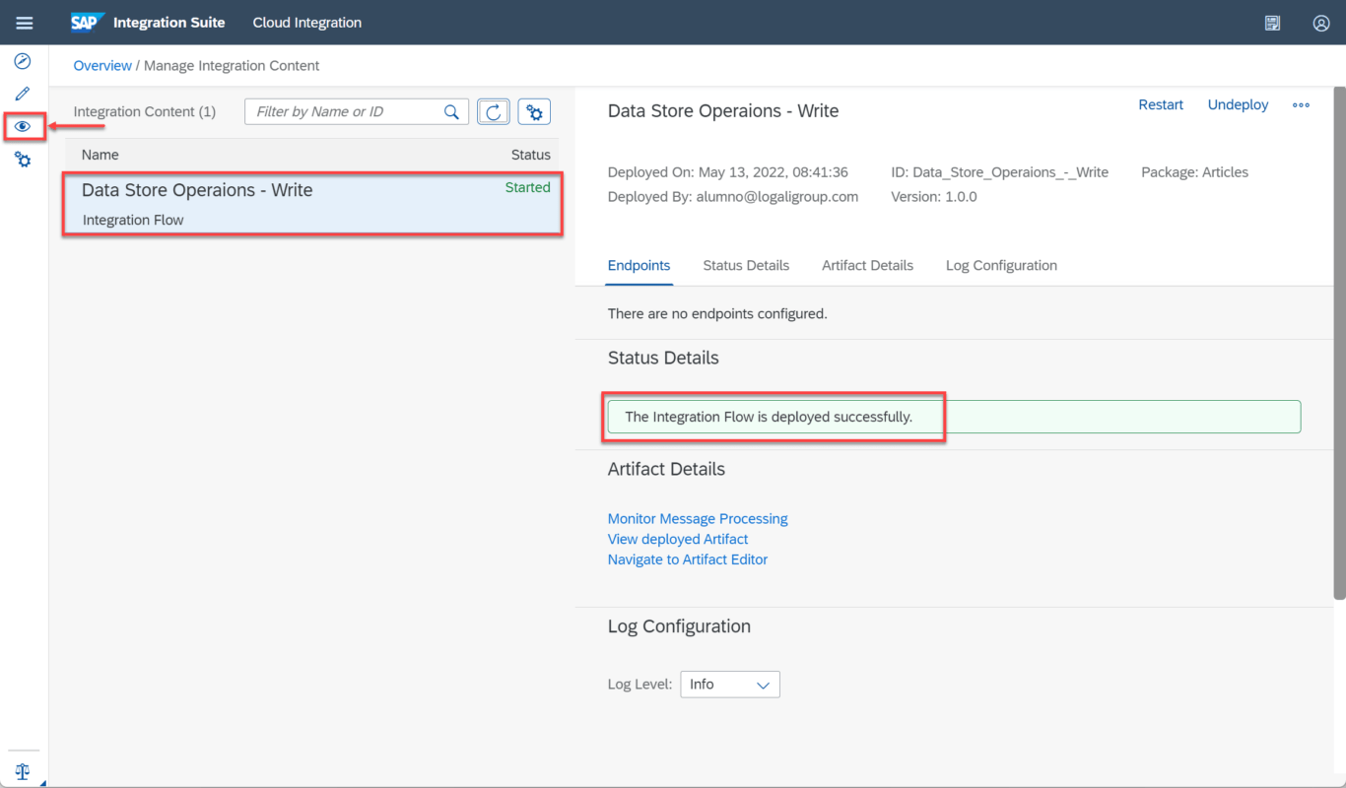The image size is (1346, 788).
Task: Open the Settings gears icon in sidebar
Action: tap(23, 159)
